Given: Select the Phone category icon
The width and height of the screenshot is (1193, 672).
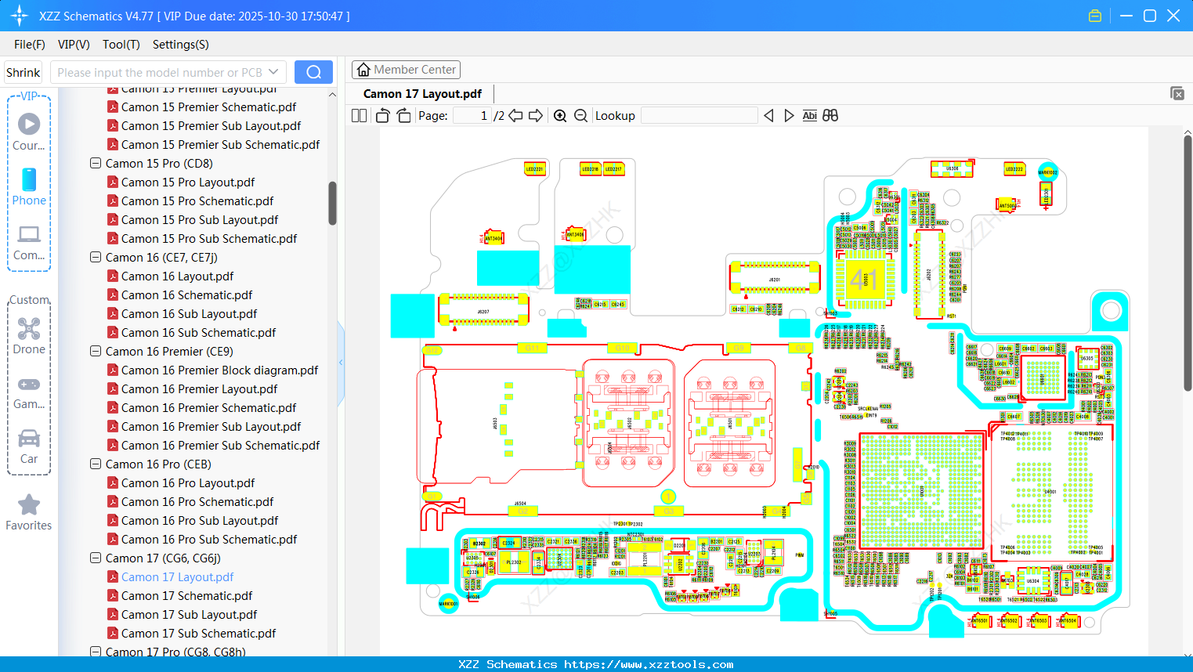Looking at the screenshot, I should click(29, 186).
